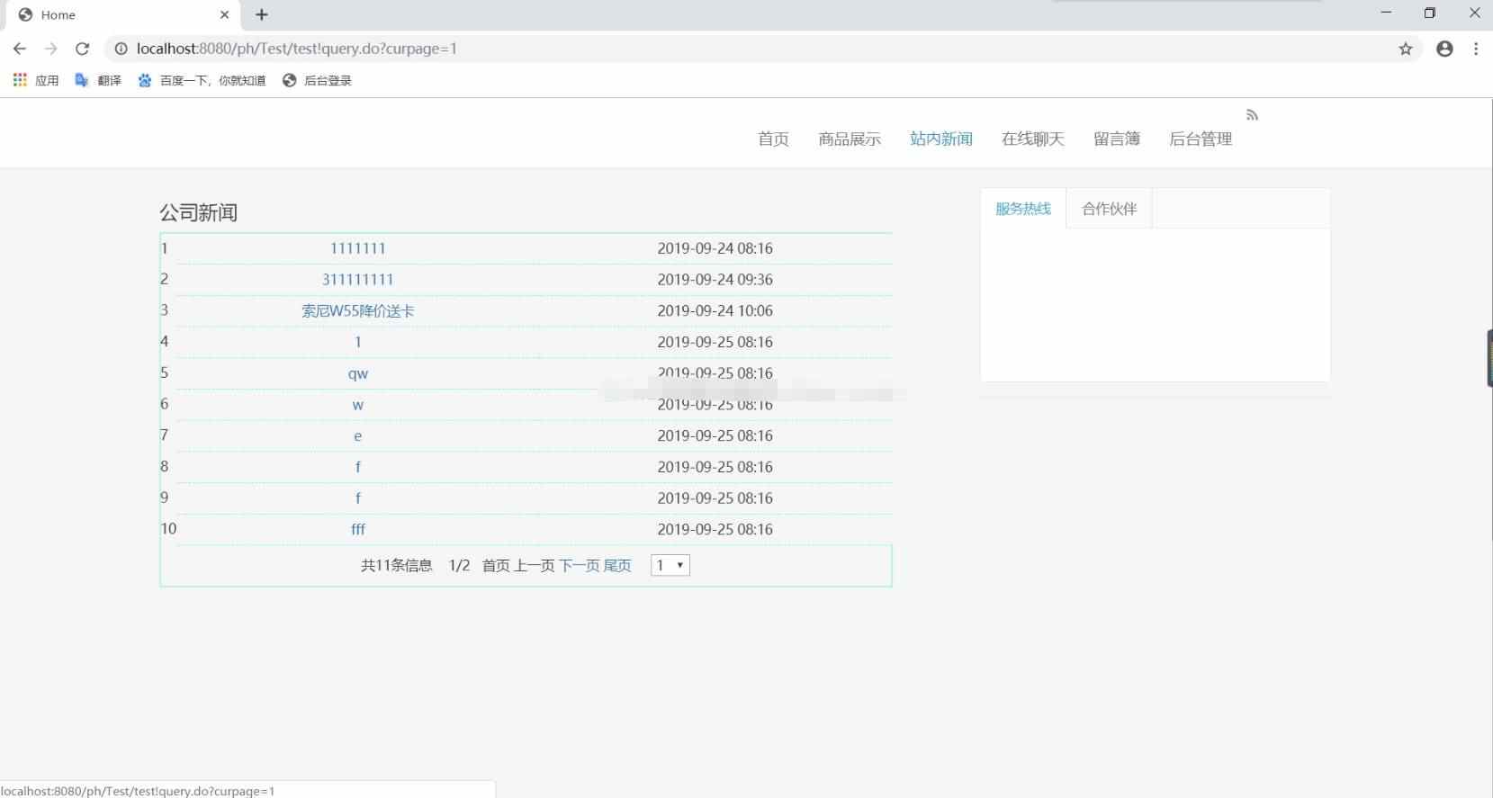Click date 2019-09-24 08:16
1493x798 pixels.
point(715,248)
